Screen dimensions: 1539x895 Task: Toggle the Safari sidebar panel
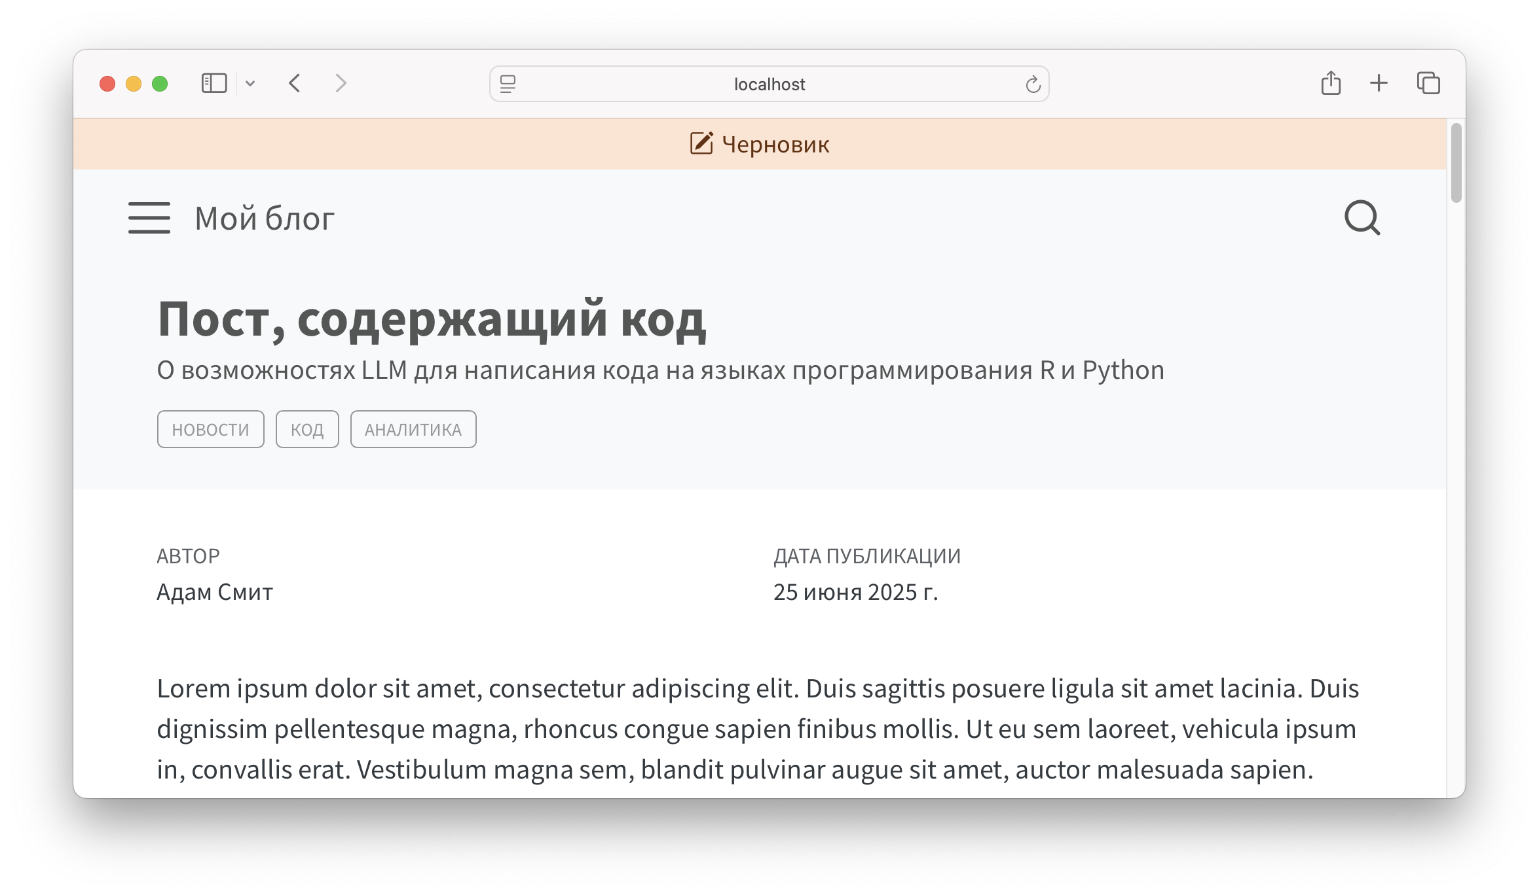[214, 84]
